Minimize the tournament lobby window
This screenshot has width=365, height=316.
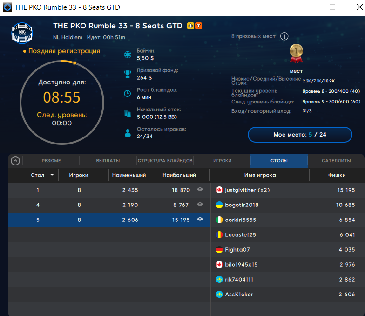coord(305,7)
